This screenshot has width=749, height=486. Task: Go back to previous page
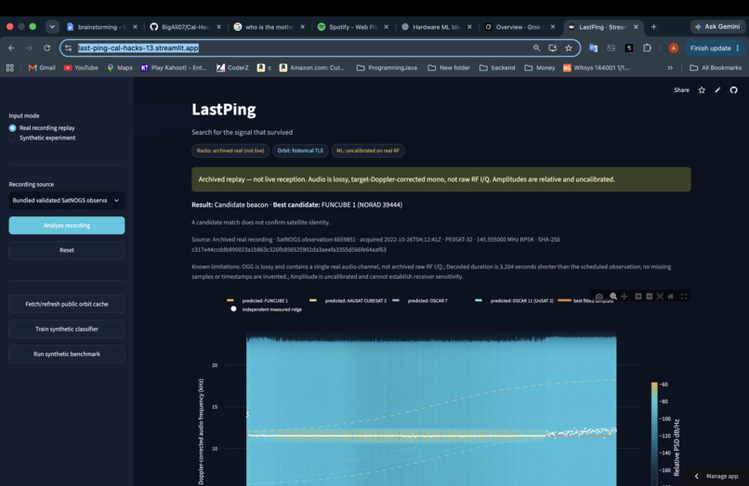coord(11,47)
